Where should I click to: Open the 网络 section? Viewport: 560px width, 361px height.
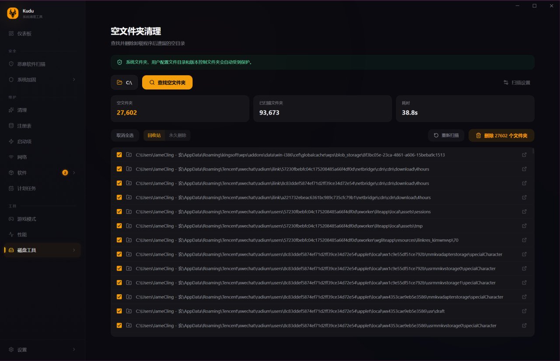tap(42, 157)
